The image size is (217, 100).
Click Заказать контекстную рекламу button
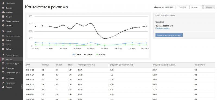[x=169, y=35]
